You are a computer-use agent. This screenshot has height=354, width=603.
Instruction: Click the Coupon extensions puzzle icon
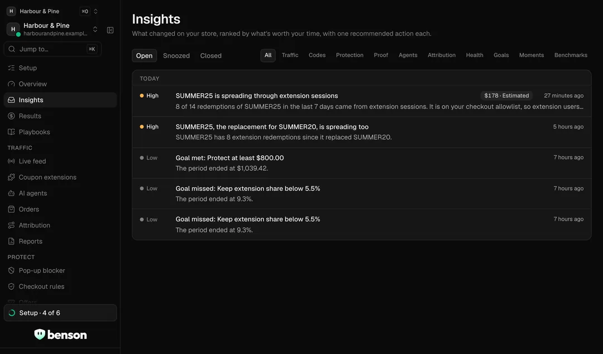coord(11,177)
